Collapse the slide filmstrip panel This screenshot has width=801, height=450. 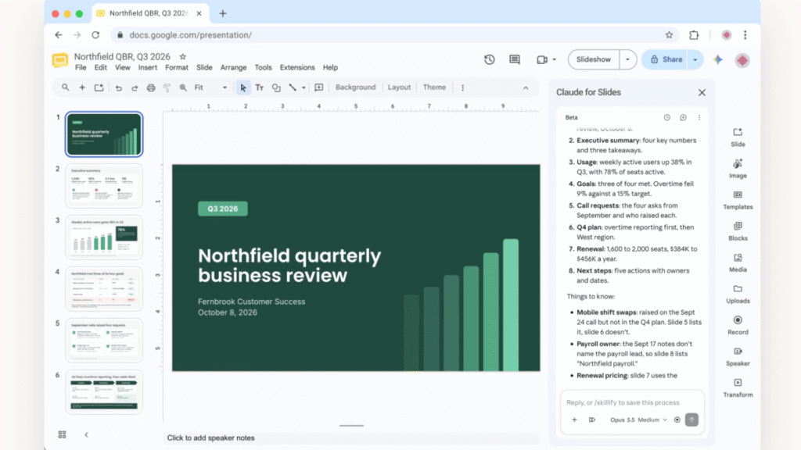click(86, 434)
